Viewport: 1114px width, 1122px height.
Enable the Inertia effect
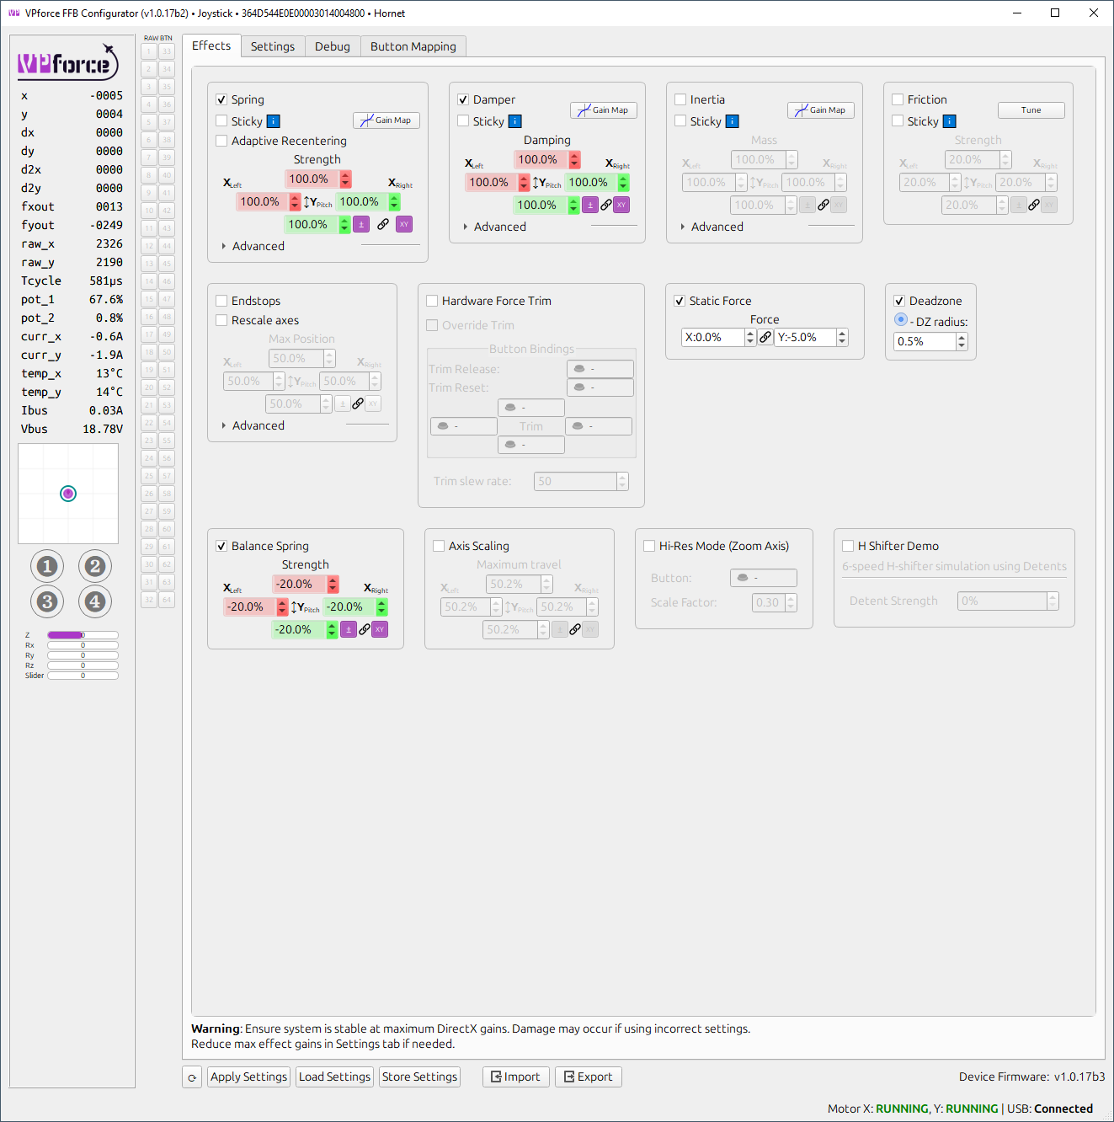680,99
